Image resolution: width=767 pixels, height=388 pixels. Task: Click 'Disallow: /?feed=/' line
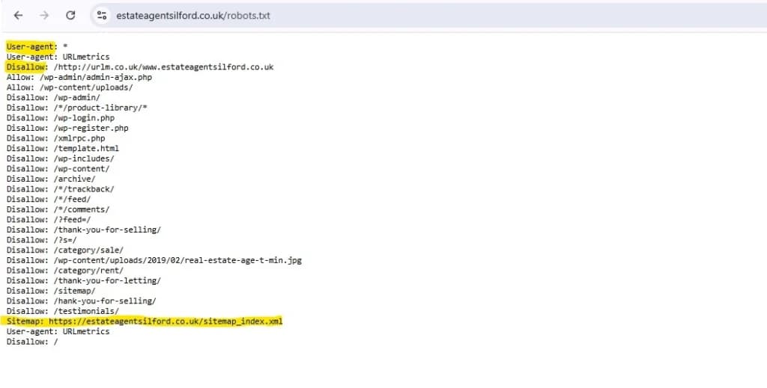pos(49,220)
